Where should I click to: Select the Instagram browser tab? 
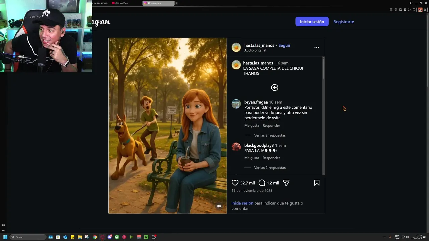158,3
